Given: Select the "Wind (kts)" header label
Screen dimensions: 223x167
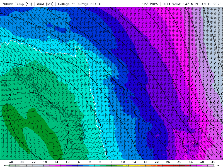Looking at the screenshot, I should tap(45, 4).
